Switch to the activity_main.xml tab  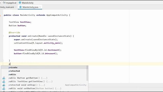click(7, 7)
